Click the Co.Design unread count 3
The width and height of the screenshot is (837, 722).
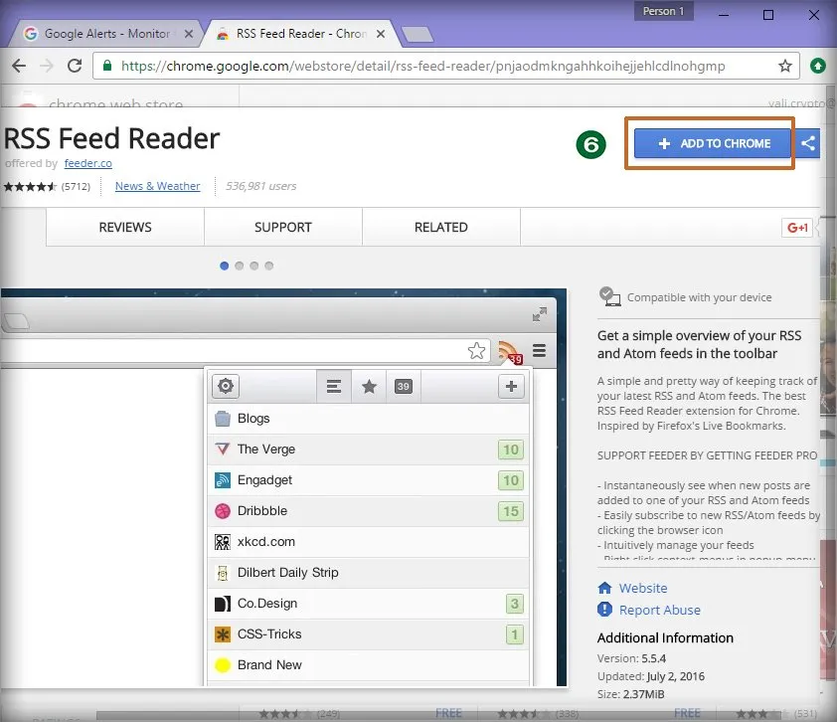515,604
